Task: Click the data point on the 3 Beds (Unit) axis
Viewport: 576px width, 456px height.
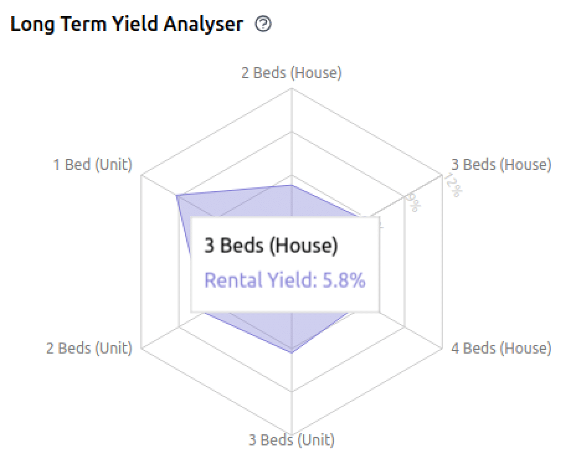Action: coord(292,353)
